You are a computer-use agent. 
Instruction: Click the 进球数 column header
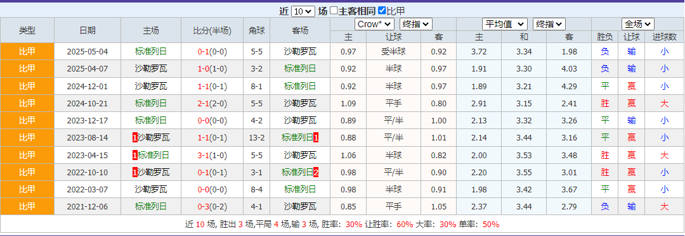(x=665, y=37)
